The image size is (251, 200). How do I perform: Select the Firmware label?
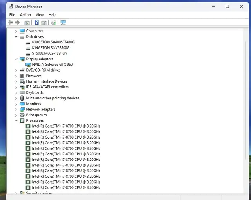pyautogui.click(x=34, y=76)
